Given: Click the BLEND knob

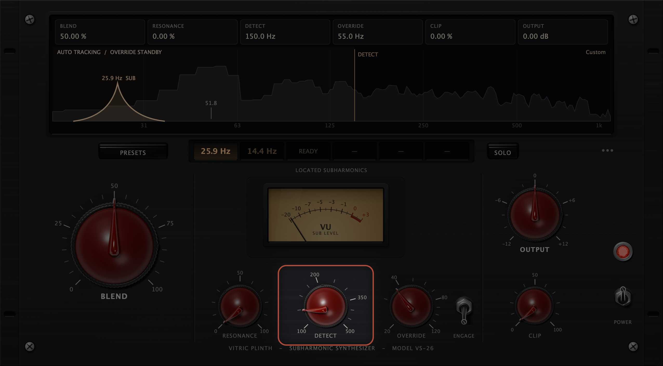Looking at the screenshot, I should pyautogui.click(x=114, y=246).
